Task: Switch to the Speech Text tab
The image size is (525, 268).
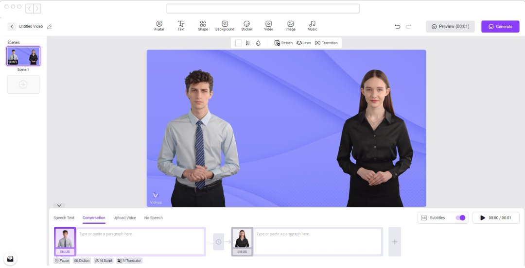Action: [64, 218]
